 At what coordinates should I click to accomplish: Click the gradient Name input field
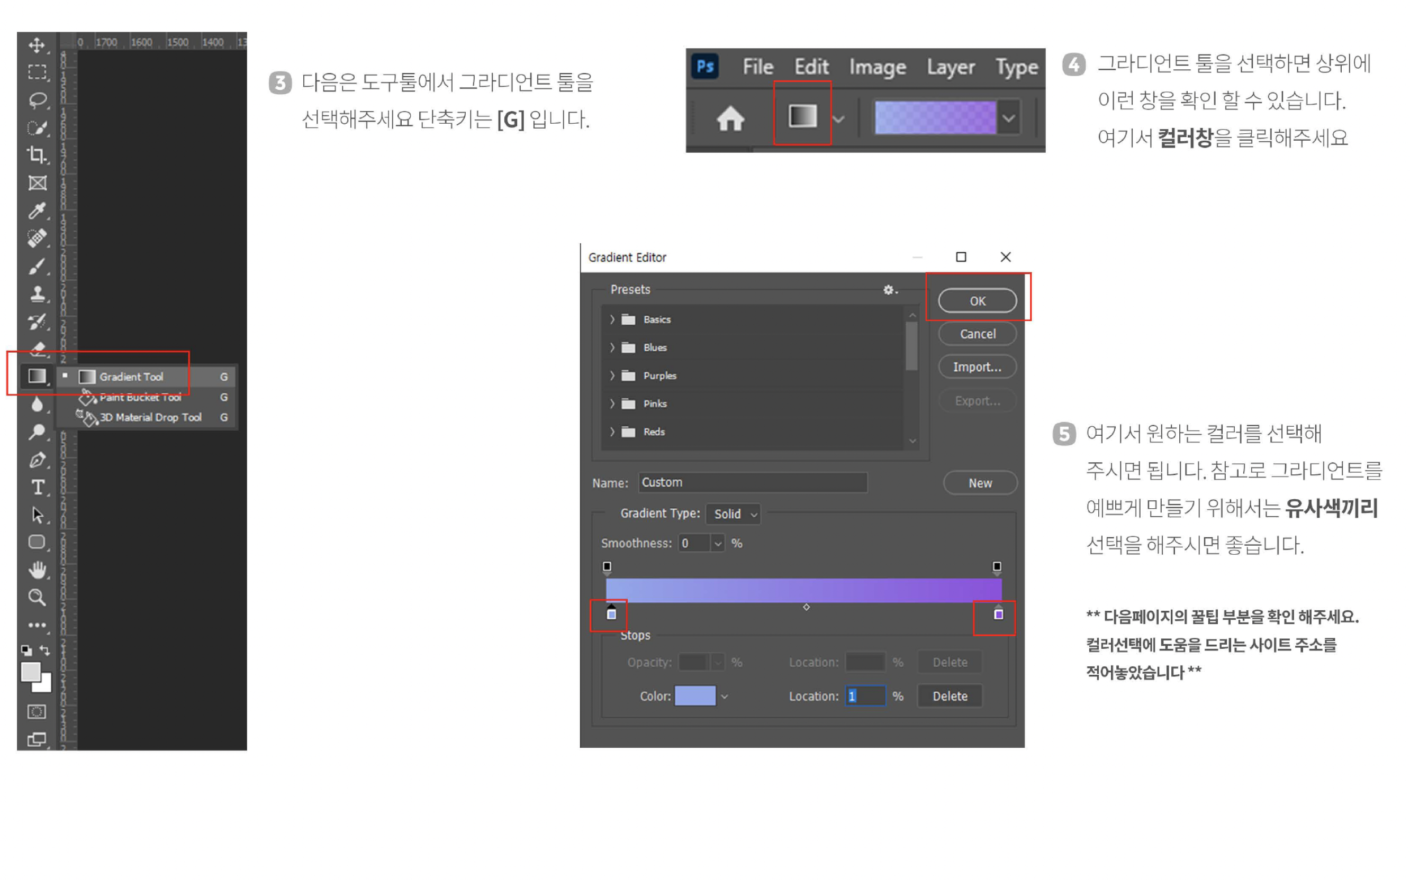click(752, 482)
